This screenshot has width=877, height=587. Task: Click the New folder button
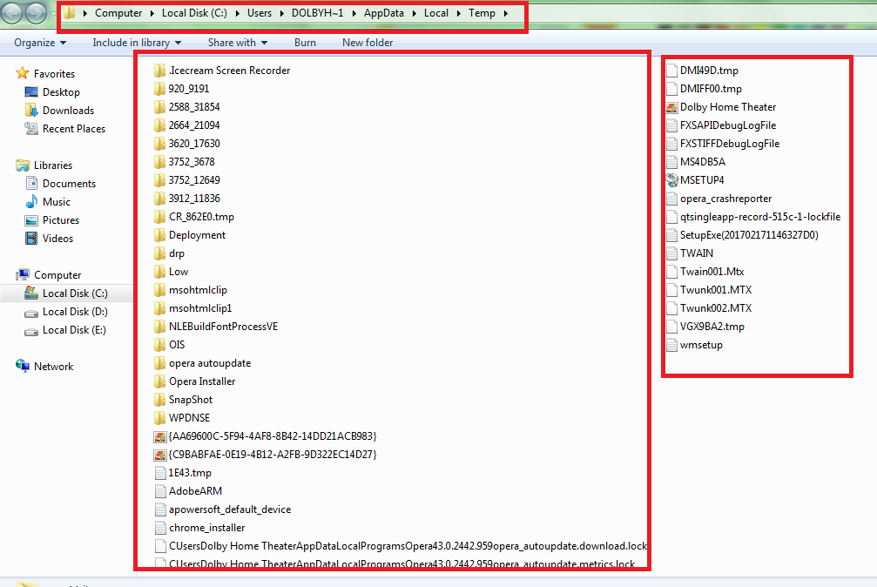tap(367, 43)
